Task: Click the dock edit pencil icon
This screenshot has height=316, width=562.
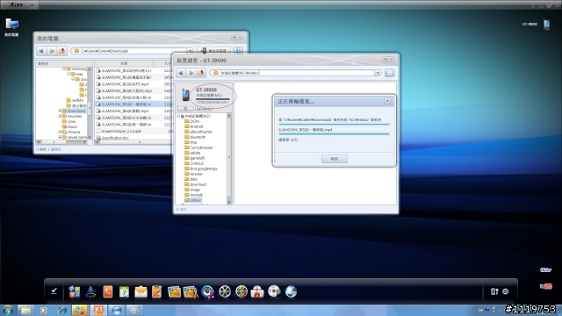Action: point(54,291)
